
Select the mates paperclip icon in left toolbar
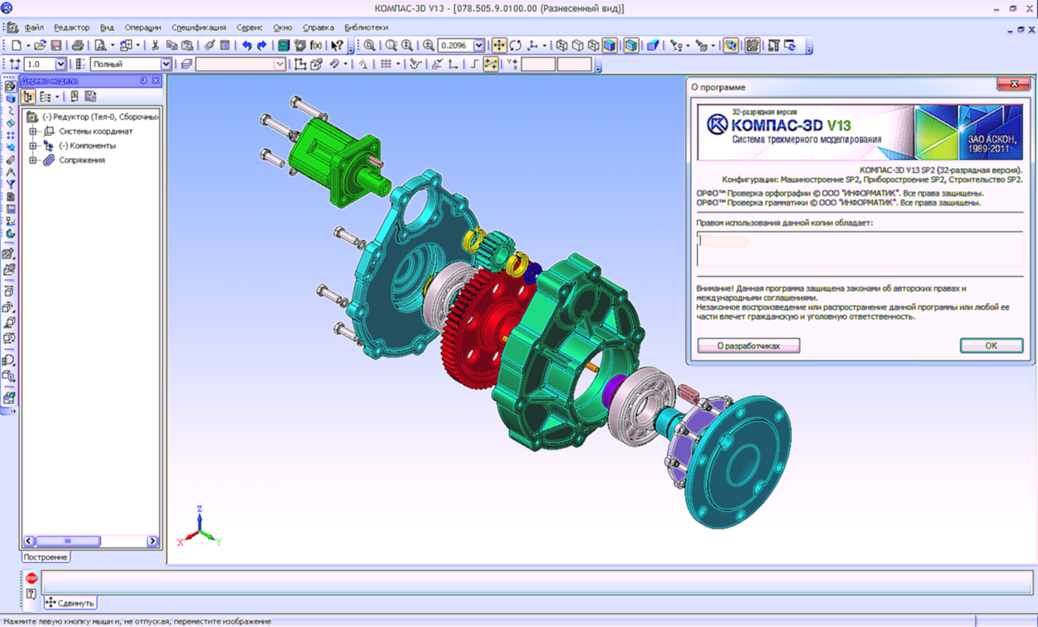click(x=10, y=159)
